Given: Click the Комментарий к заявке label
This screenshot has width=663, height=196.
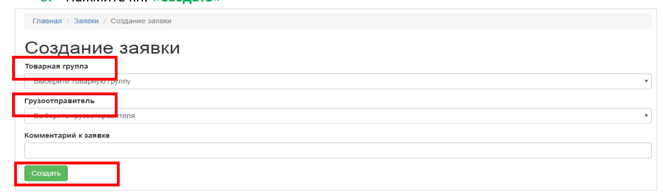Looking at the screenshot, I should click(x=67, y=135).
